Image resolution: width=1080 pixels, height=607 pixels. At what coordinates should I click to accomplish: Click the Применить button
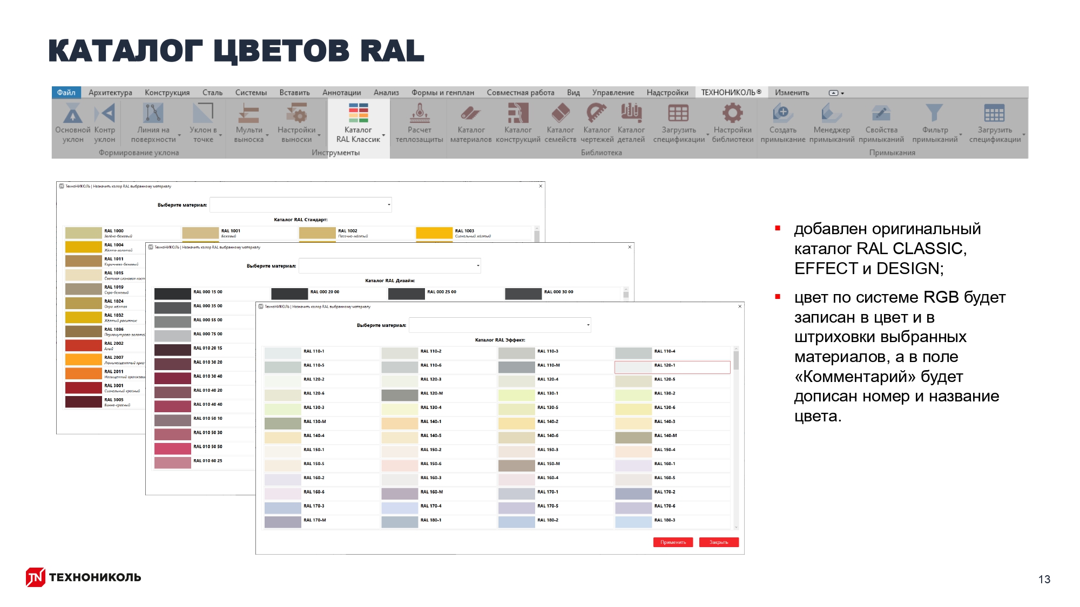pos(673,542)
